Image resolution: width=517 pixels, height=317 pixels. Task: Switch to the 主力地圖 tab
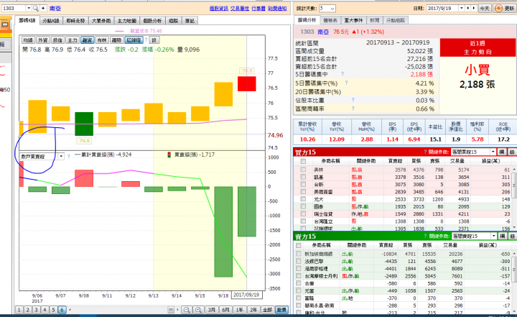[x=127, y=21]
